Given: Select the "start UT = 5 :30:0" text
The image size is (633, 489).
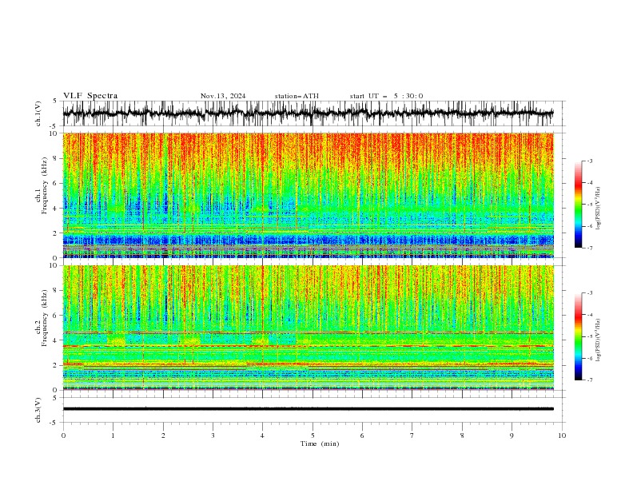Looking at the screenshot, I should (x=386, y=96).
